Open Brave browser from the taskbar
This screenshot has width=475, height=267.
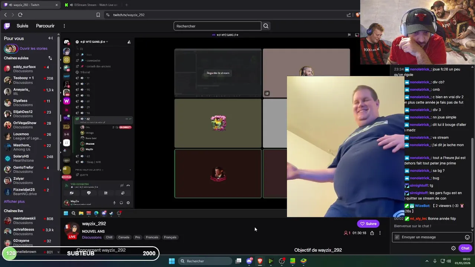[x=260, y=261]
